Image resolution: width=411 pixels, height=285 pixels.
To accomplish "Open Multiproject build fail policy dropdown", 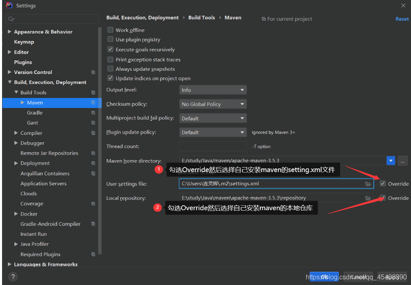I will point(213,118).
